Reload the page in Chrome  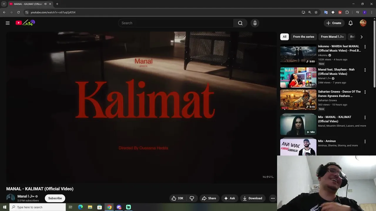[x=18, y=12]
